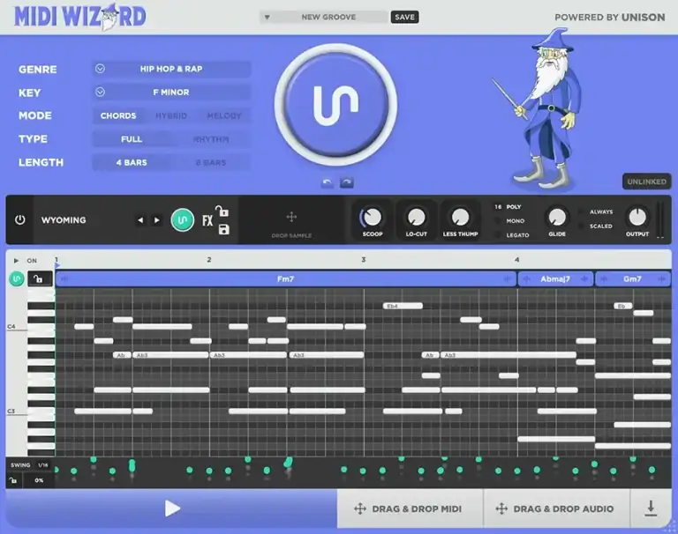Select FULL type
This screenshot has width=678, height=534.
point(132,139)
